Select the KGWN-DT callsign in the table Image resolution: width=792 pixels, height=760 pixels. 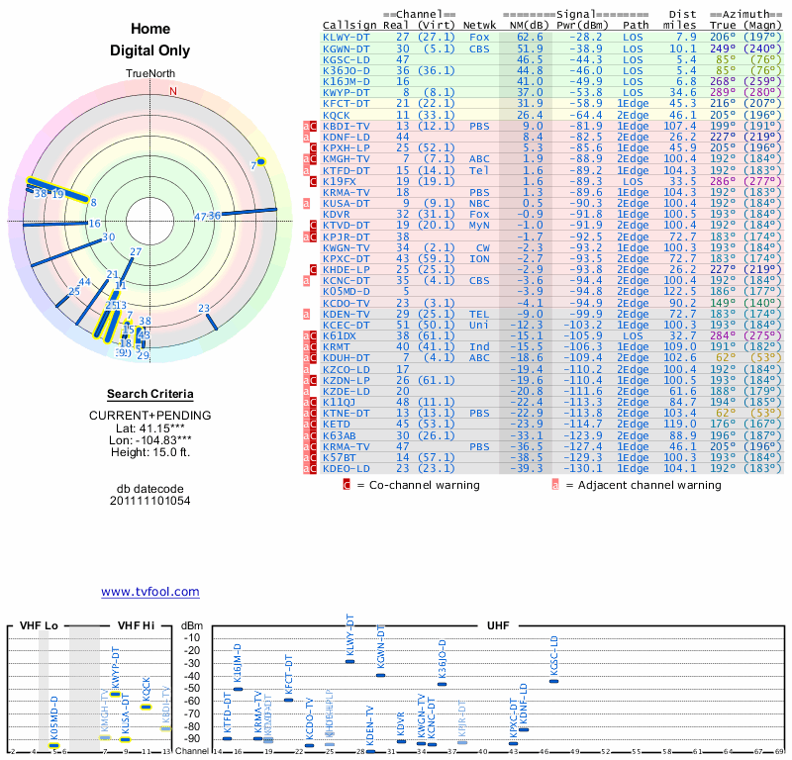(x=346, y=48)
